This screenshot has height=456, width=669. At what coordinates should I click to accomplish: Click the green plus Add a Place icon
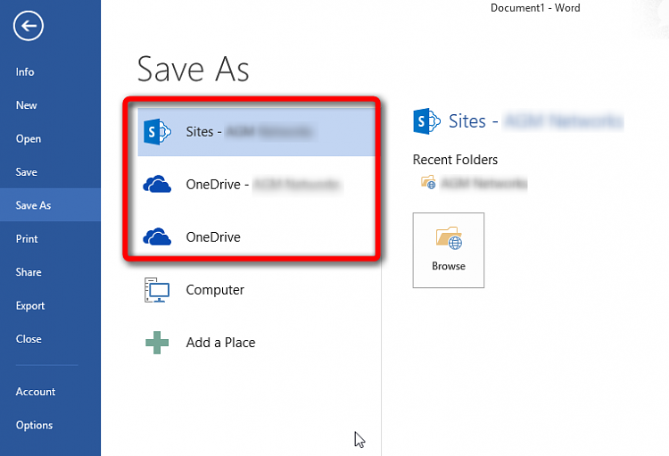click(157, 343)
